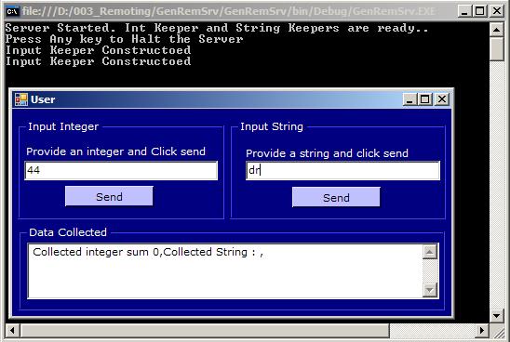Click 'Provide an integer and Click send' label
The width and height of the screenshot is (510, 342).
point(115,151)
